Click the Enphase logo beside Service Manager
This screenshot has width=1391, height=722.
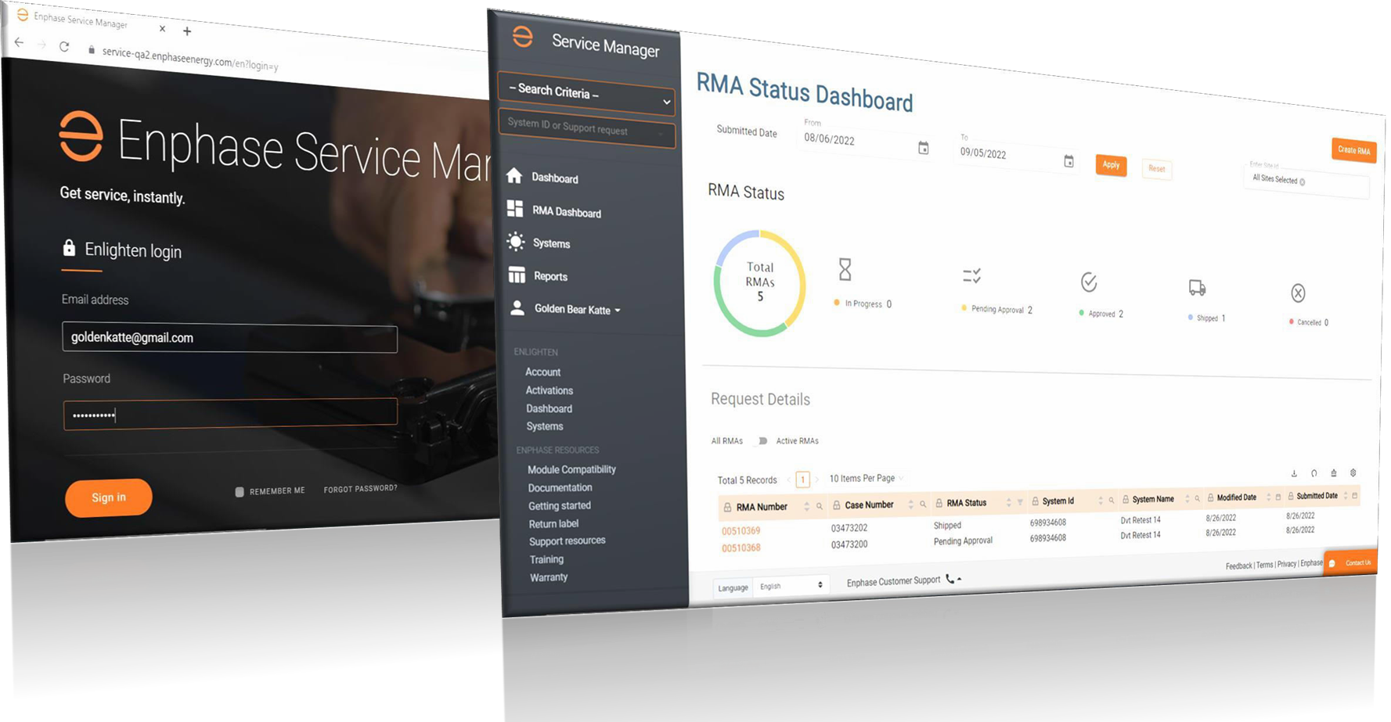click(523, 37)
